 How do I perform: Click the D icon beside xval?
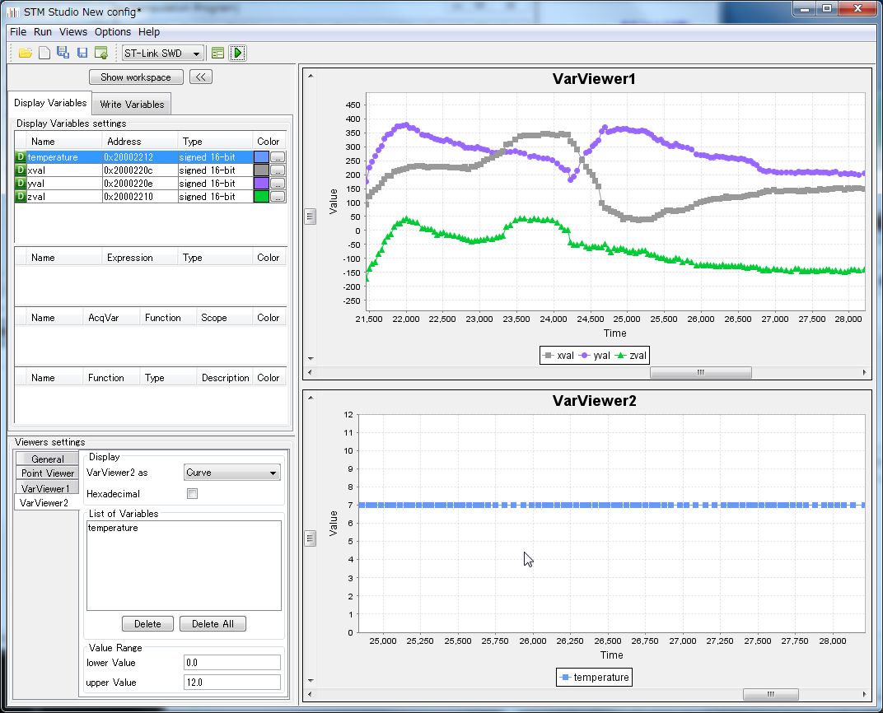click(x=21, y=170)
